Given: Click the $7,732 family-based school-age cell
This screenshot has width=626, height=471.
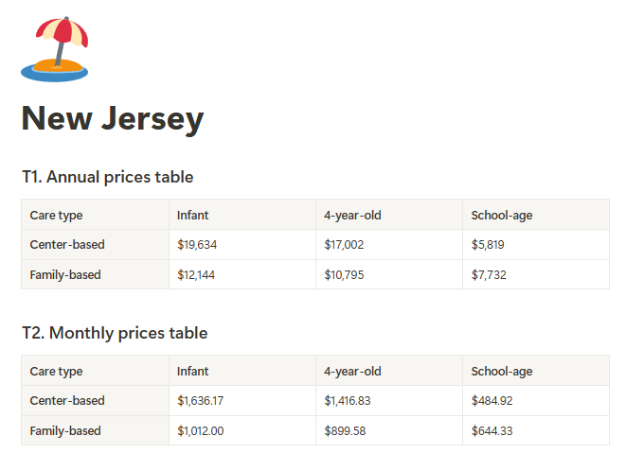Looking at the screenshot, I should click(x=536, y=275).
